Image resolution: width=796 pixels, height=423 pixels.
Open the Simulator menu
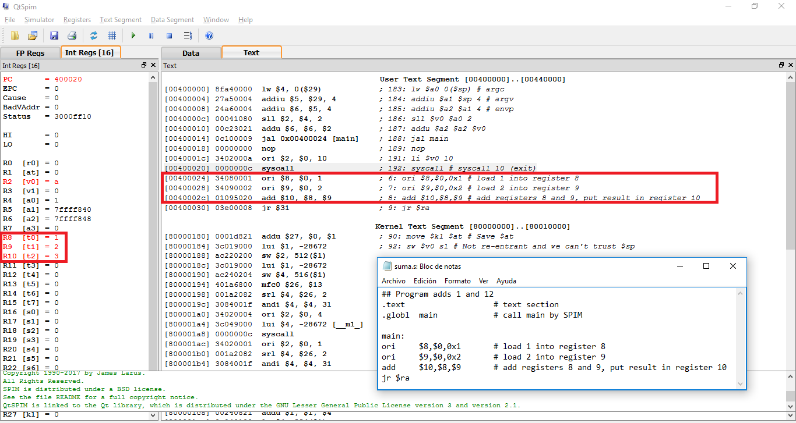pyautogui.click(x=39, y=20)
